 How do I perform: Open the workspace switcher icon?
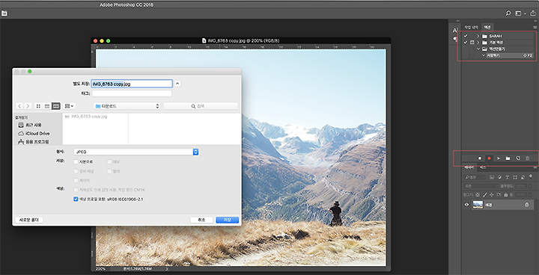coord(518,13)
